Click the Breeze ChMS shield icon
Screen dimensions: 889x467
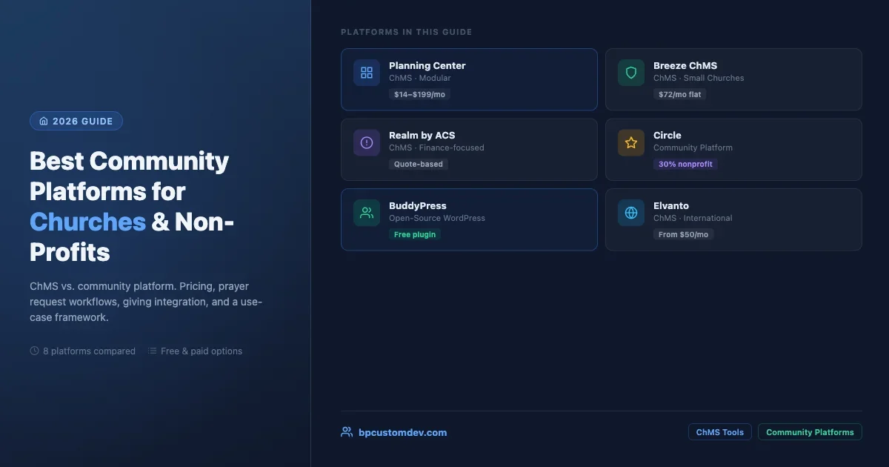[x=631, y=73]
